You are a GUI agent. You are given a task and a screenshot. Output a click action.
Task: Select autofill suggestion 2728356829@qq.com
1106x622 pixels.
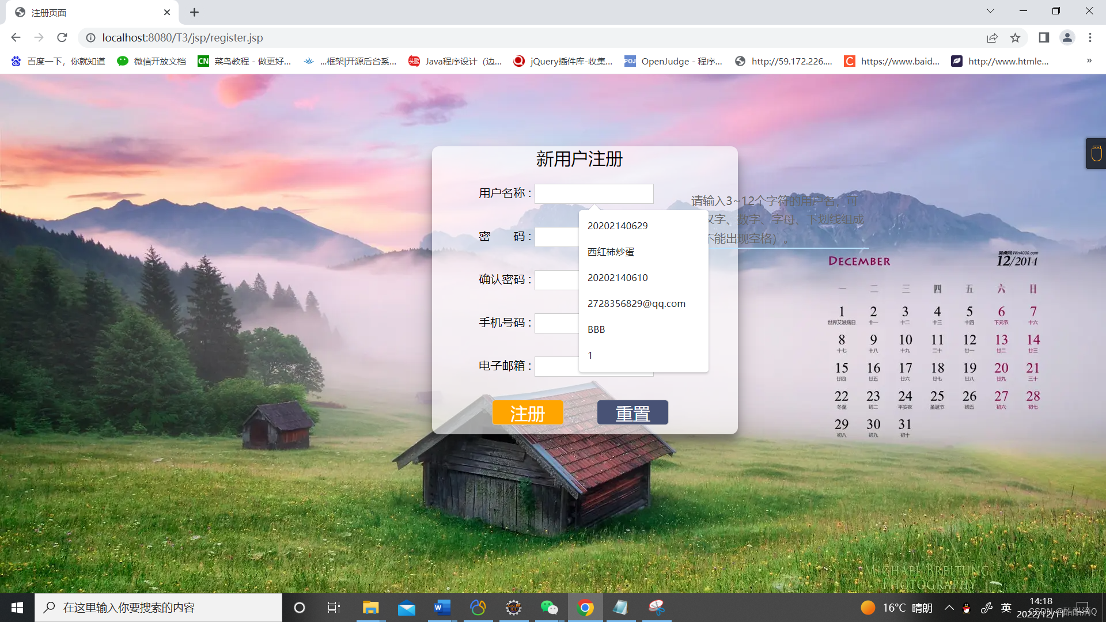pyautogui.click(x=636, y=304)
